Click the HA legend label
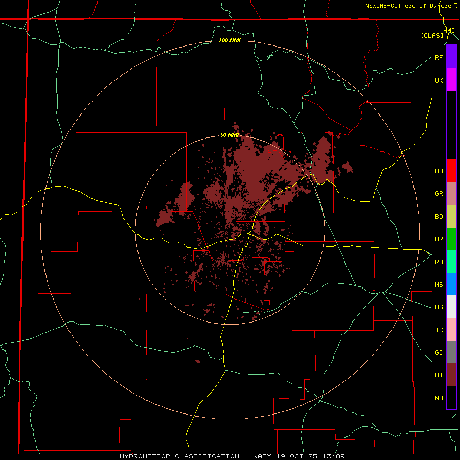460x460 pixels. point(439,171)
